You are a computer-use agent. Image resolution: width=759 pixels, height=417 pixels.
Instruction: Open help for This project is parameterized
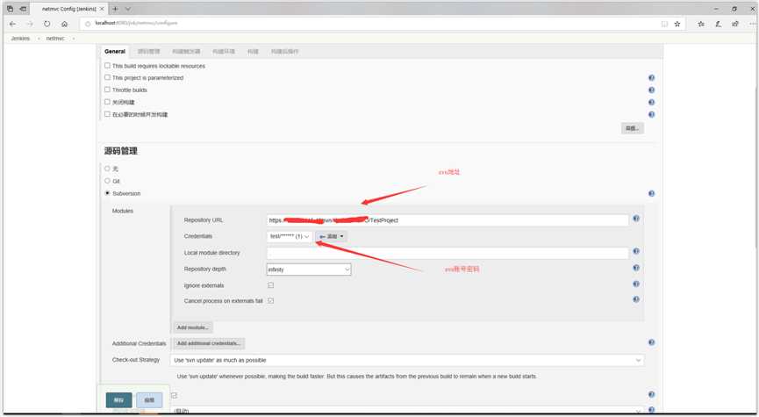click(652, 77)
